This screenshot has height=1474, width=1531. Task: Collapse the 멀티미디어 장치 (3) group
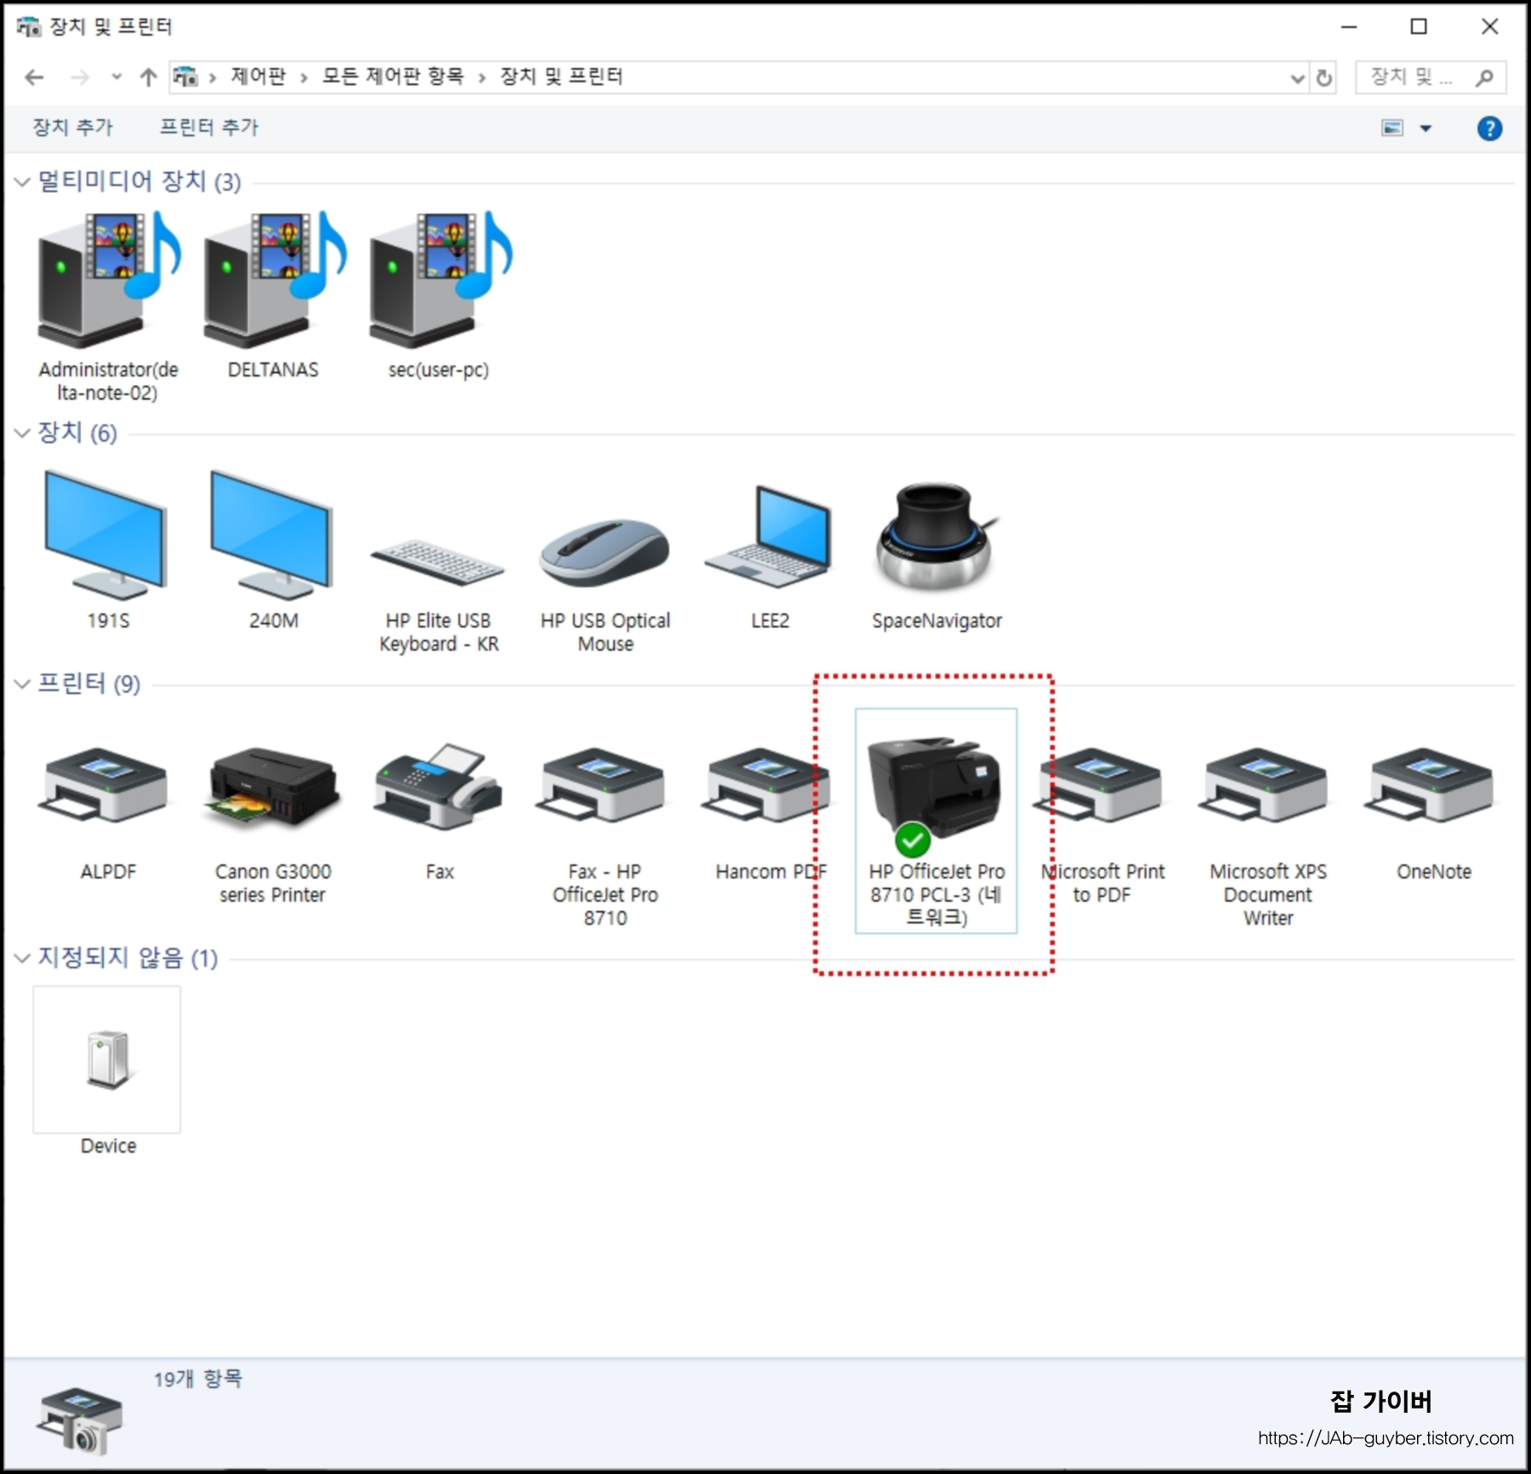click(x=22, y=181)
